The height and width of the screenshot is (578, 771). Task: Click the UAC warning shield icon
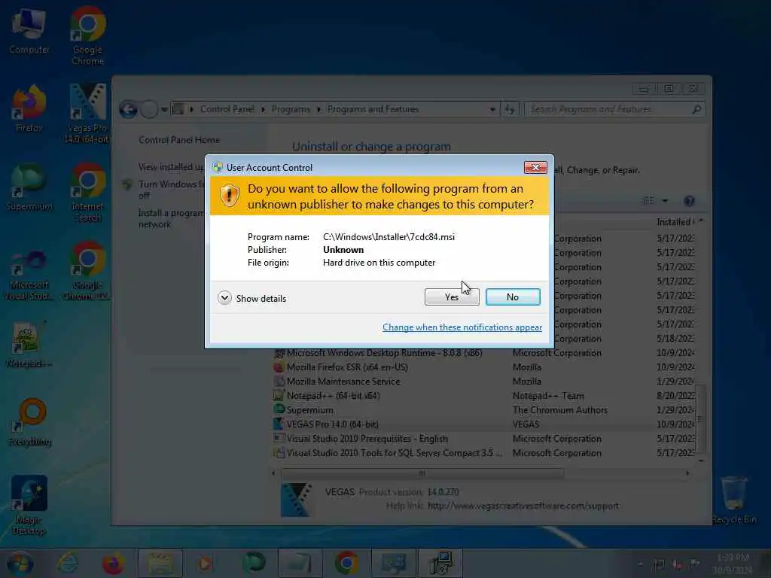tap(229, 196)
